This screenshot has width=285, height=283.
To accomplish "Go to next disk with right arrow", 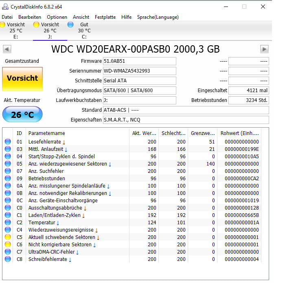I will coord(264,49).
